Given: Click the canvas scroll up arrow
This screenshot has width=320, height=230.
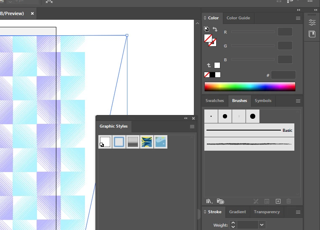Looking at the screenshot, I should click(197, 24).
